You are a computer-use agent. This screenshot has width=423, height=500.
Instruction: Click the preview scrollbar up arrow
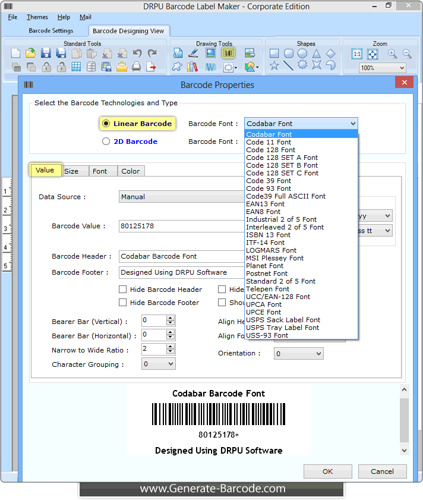[x=404, y=389]
